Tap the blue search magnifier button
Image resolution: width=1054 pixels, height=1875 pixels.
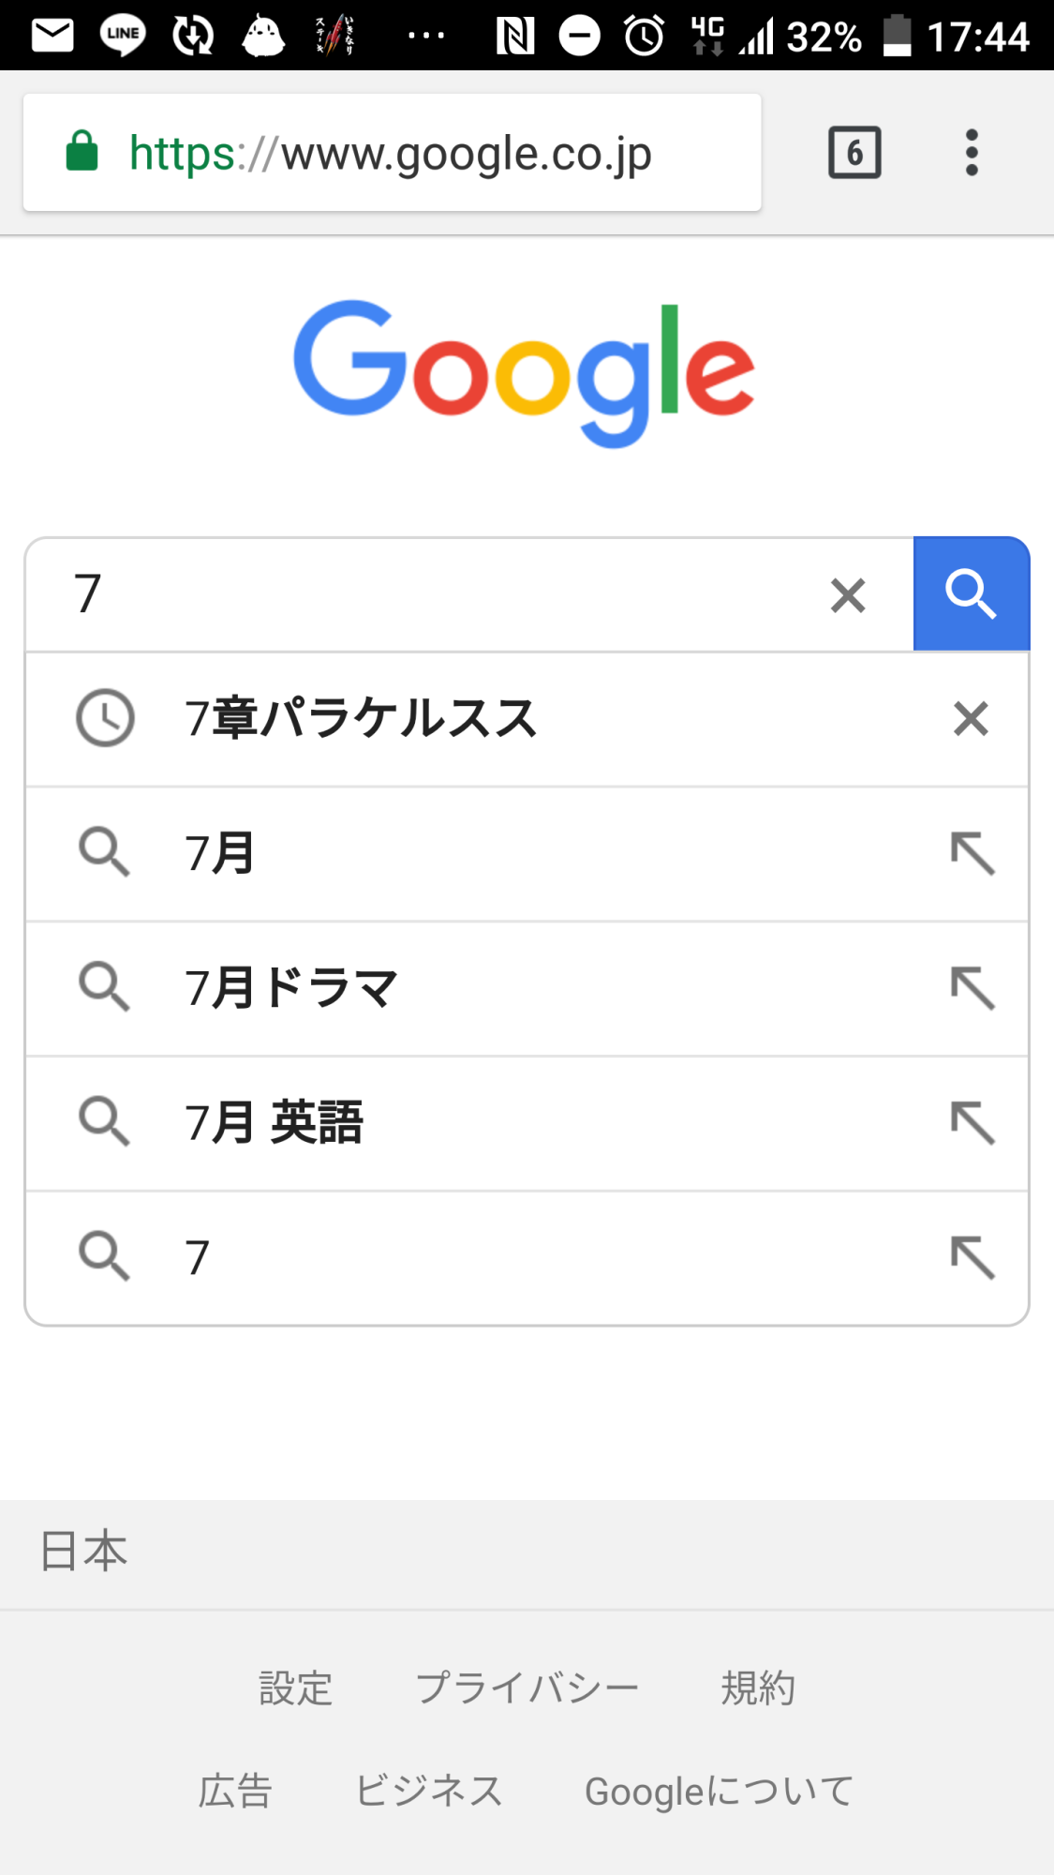[971, 594]
